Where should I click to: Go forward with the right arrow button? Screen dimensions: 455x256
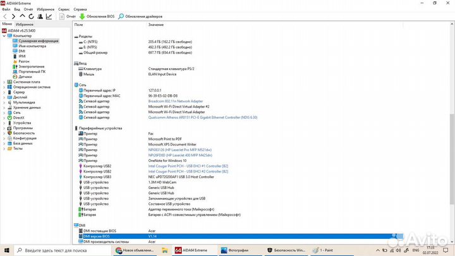click(13, 16)
